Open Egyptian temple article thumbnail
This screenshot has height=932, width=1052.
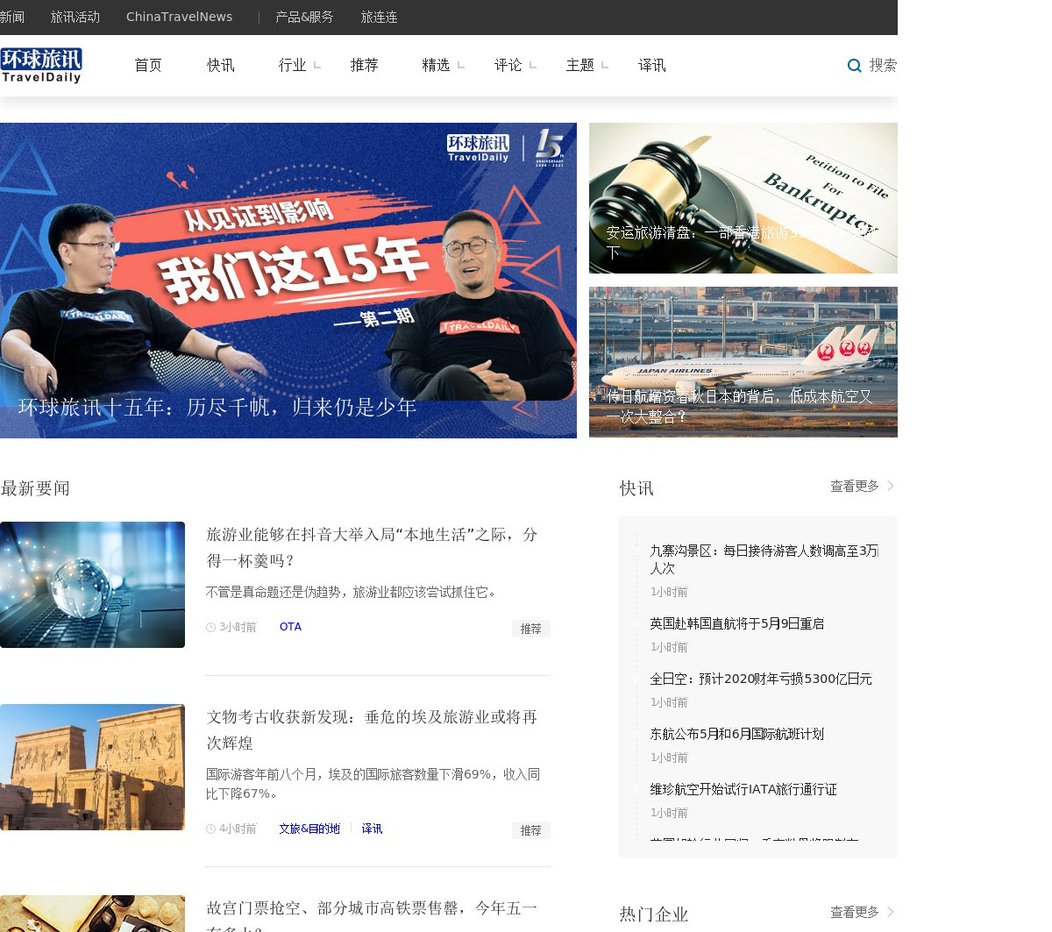click(92, 767)
